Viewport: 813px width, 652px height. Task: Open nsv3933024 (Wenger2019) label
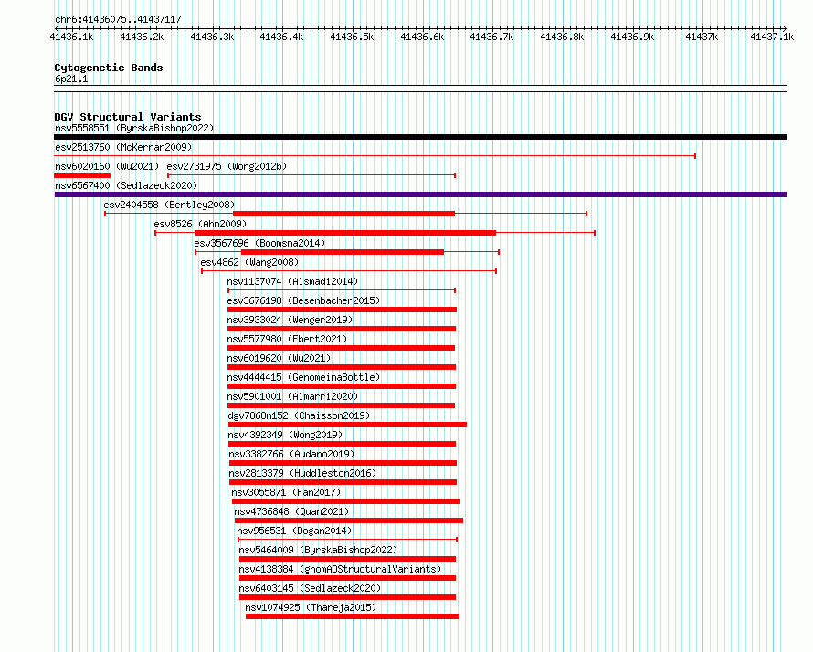(290, 320)
